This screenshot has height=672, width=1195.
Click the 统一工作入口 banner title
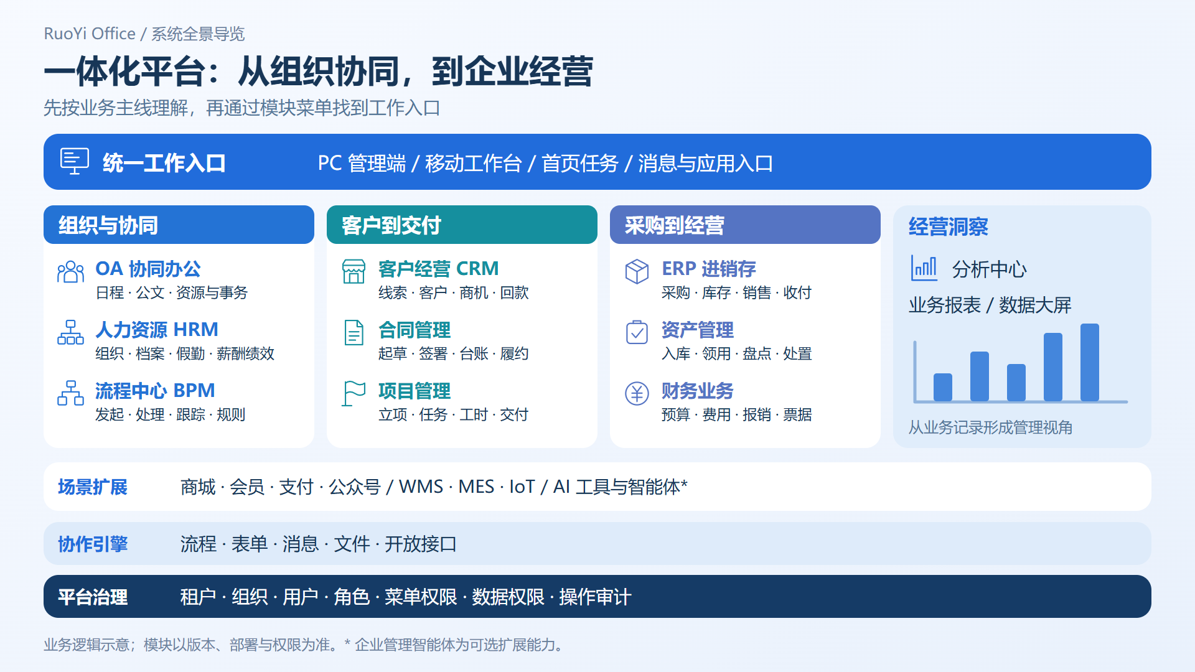[x=164, y=163]
